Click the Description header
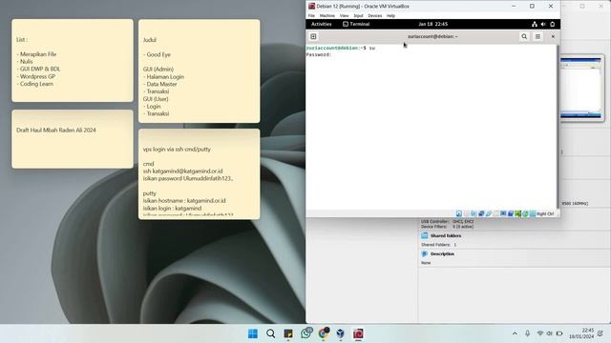611x343 pixels. [x=442, y=254]
